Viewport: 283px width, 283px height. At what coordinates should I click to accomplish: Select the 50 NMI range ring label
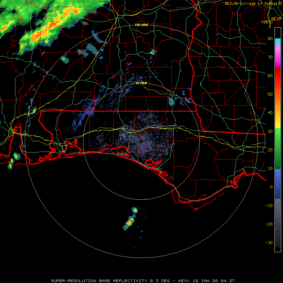pyautogui.click(x=141, y=83)
